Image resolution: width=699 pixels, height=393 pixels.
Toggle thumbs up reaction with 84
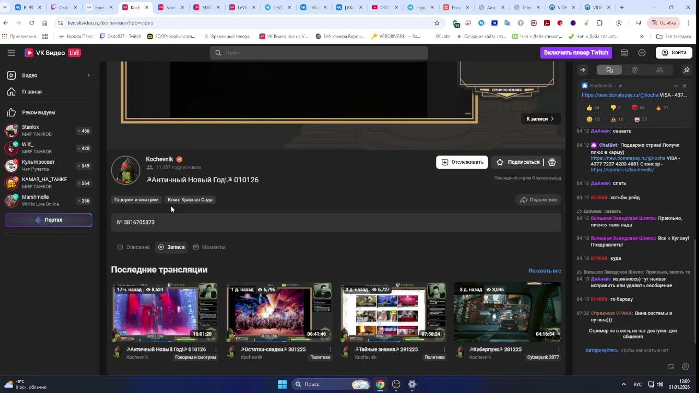[x=593, y=108]
